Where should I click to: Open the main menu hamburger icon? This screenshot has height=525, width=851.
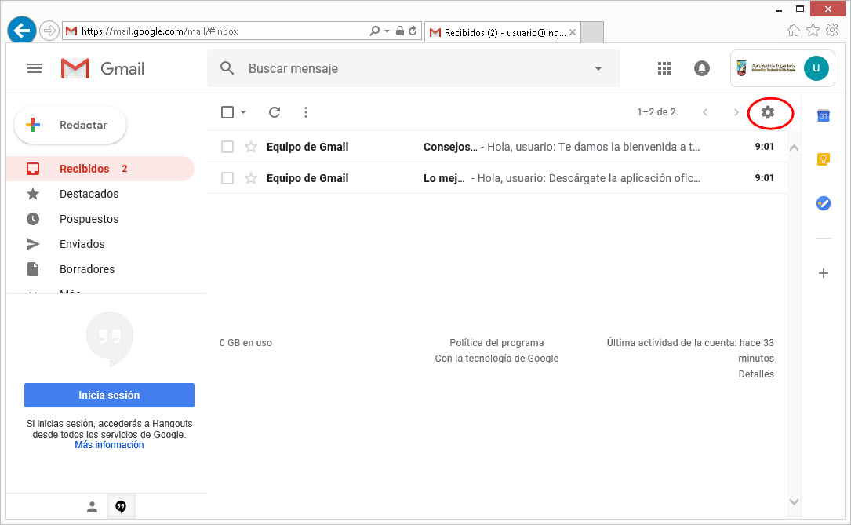(35, 68)
